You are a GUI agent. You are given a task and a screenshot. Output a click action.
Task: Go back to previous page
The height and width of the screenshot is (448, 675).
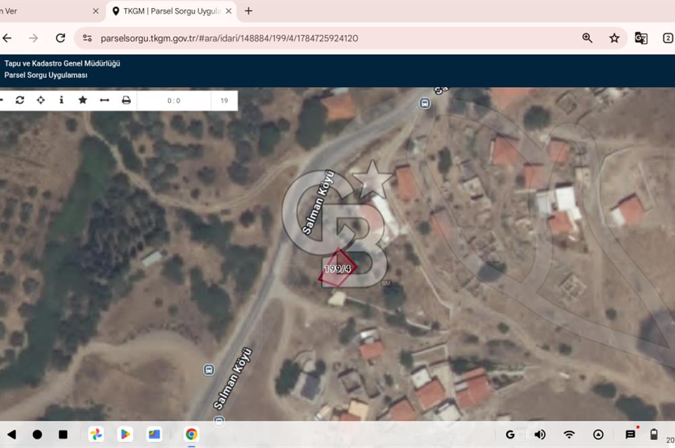coord(7,38)
